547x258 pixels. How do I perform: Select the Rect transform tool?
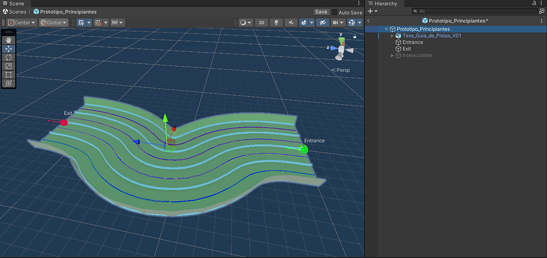[9, 74]
